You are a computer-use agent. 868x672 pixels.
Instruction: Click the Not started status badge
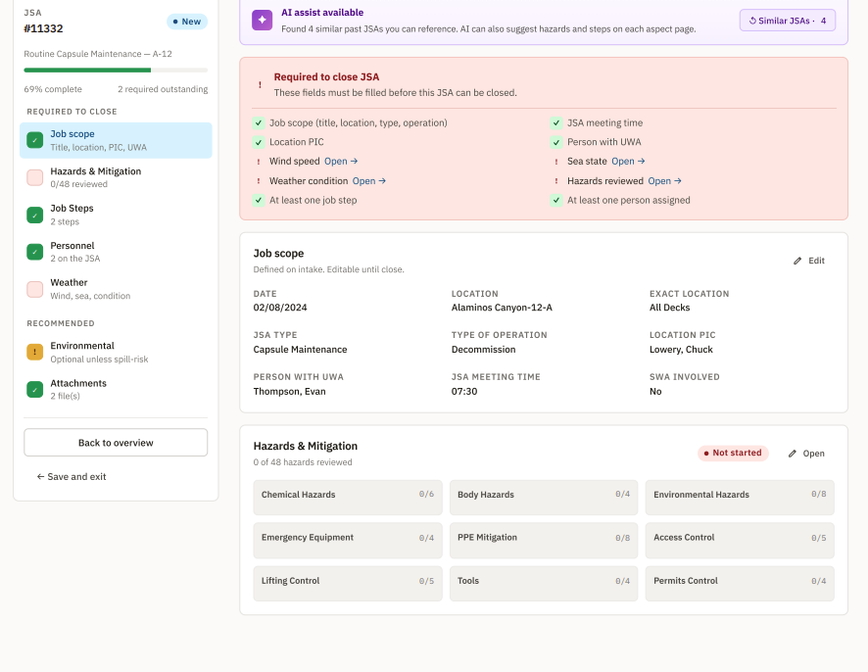[x=733, y=453]
